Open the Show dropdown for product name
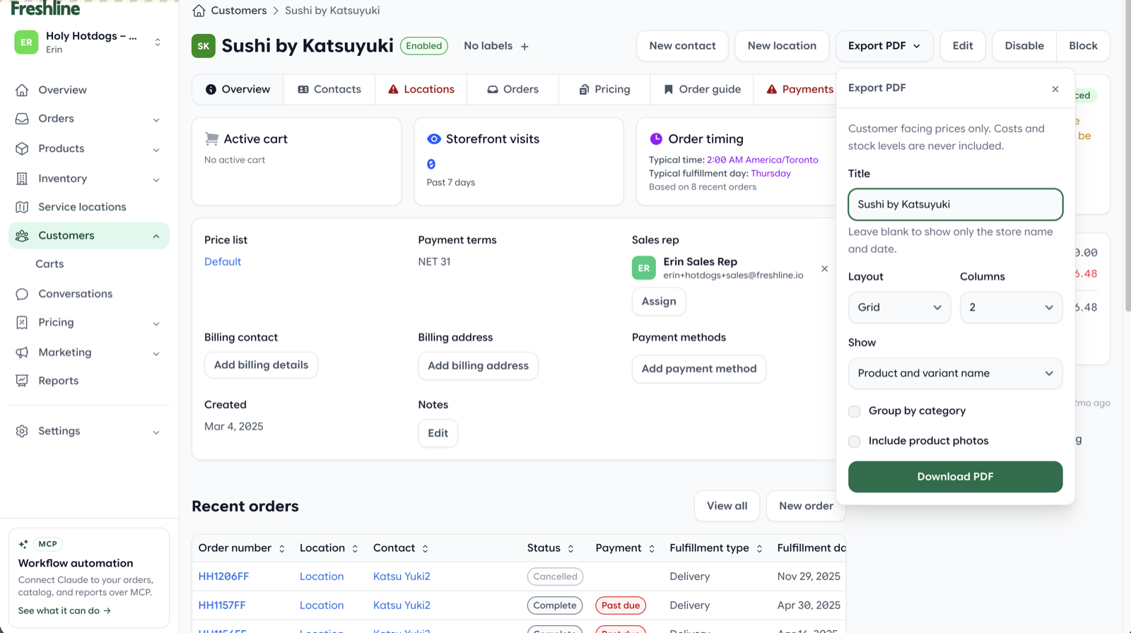The image size is (1131, 633). click(955, 373)
